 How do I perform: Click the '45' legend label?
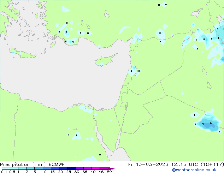pos(101,172)
